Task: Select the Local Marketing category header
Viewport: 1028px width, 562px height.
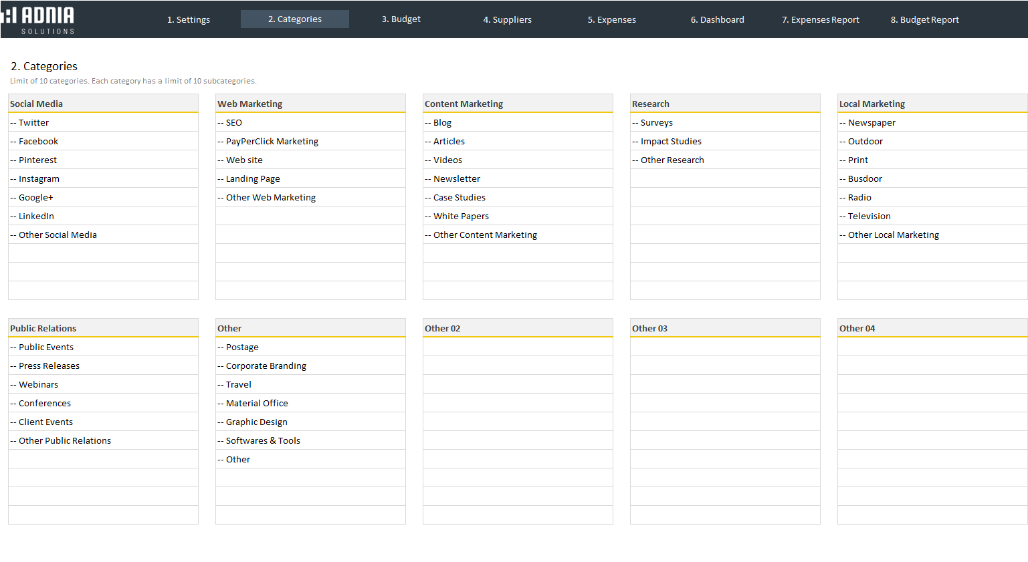Action: click(x=932, y=104)
